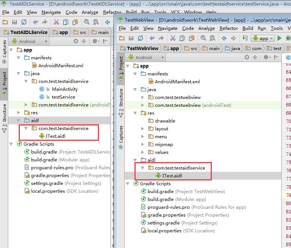Click scroll-from-source target icon in TestWebView panel
291x248 pixels.
247,57
